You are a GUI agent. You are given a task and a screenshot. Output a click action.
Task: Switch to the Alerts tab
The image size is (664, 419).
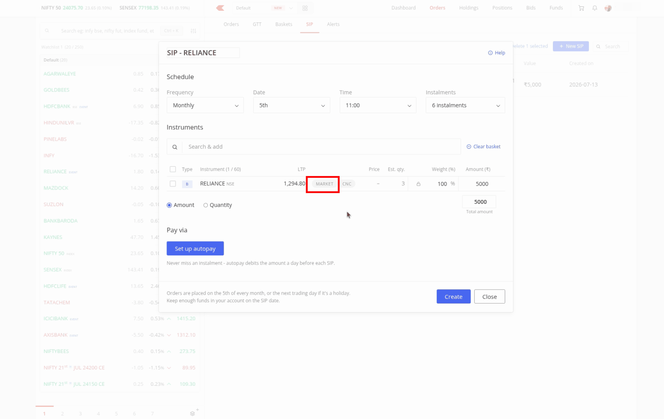click(x=333, y=24)
